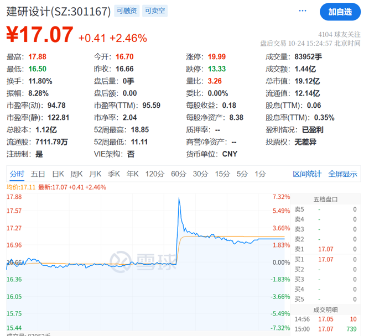The image size is (369, 336).
Task: Click the price spike peak on chart
Action: click(179, 198)
